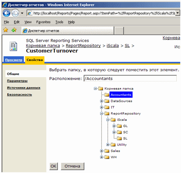Image resolution: width=181 pixels, height=173 pixels.
Task: Open the Параметры link in the sidebar
Action: [17, 81]
